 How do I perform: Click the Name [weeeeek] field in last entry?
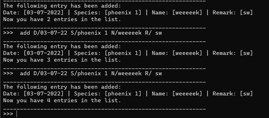[x=177, y=94]
